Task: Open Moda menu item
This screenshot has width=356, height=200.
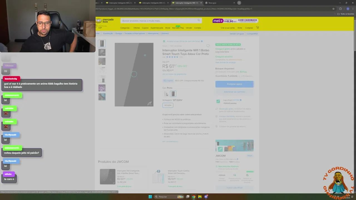Action: [x=168, y=28]
